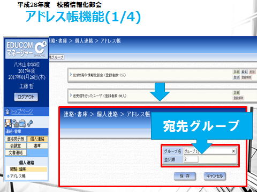Screen dimensions: 257x192
Task: Click the people icon in sidebar toolbar
Action: [8, 123]
